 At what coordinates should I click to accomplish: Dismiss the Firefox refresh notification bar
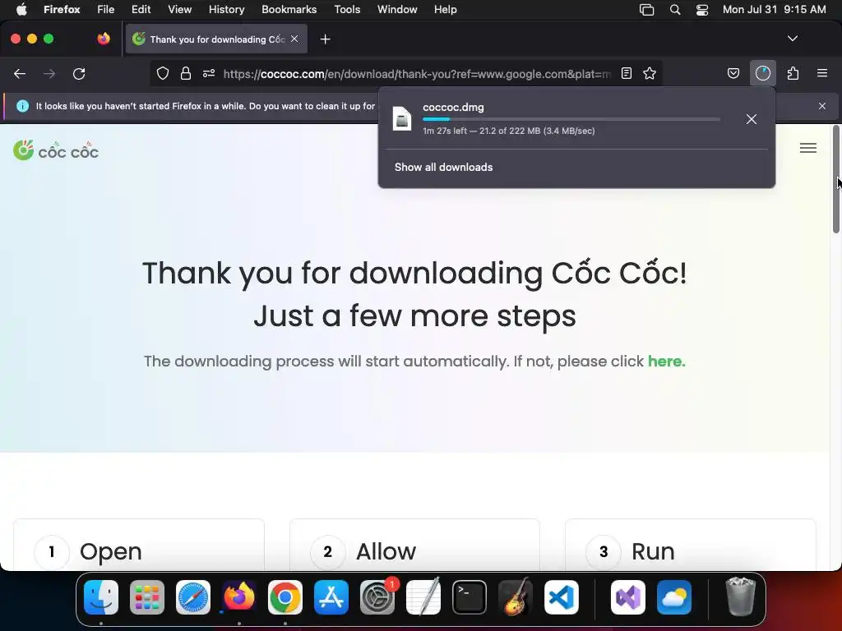822,106
